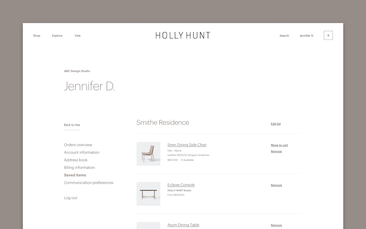This screenshot has height=229, width=366.
Task: Click Edit list for Smithe Residence
Action: 276,124
